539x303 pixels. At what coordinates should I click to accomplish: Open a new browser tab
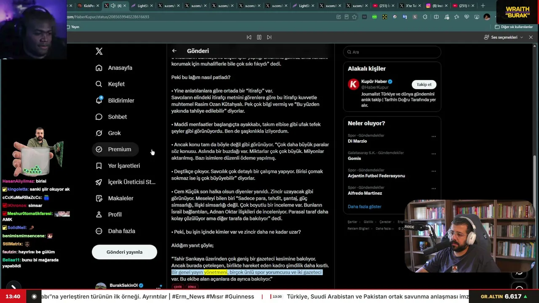[483, 6]
